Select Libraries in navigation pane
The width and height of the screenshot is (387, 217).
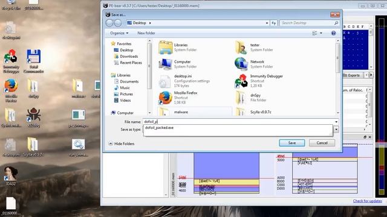121,75
